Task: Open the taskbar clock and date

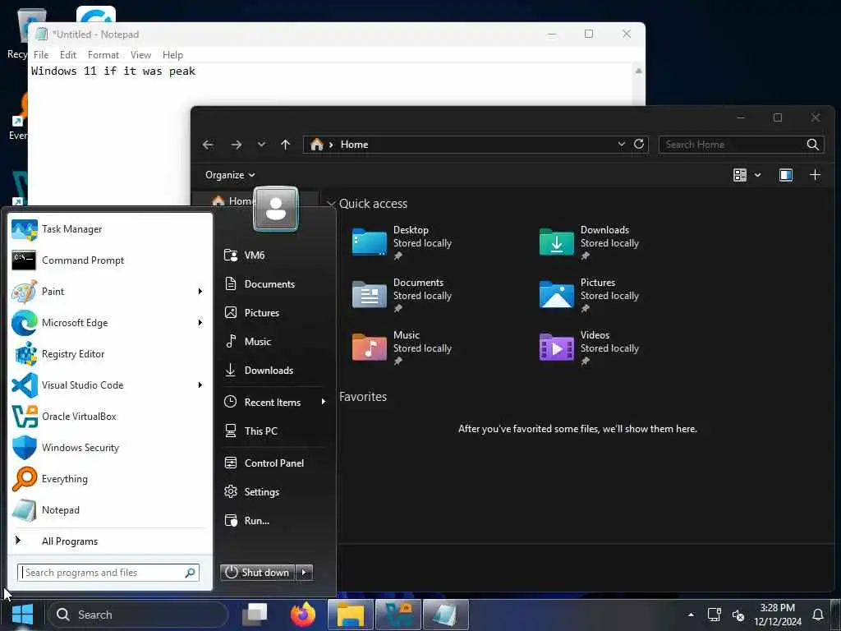Action: click(778, 615)
